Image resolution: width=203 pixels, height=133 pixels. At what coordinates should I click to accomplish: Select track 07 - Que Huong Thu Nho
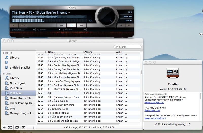pos(88,58)
